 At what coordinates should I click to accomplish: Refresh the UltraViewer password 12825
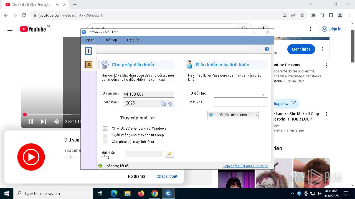(x=170, y=103)
